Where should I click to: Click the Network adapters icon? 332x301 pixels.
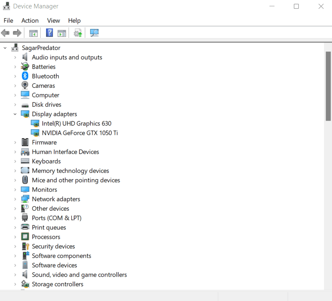point(25,199)
